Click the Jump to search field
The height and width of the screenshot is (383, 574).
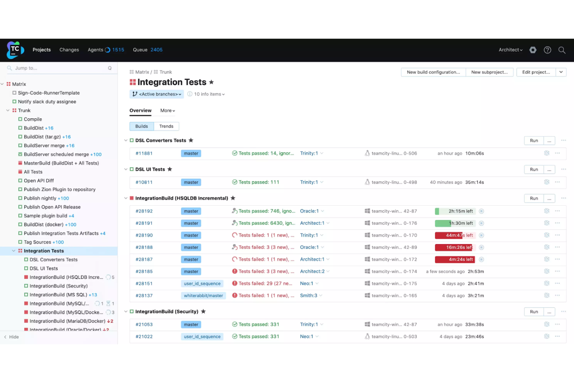pyautogui.click(x=58, y=68)
